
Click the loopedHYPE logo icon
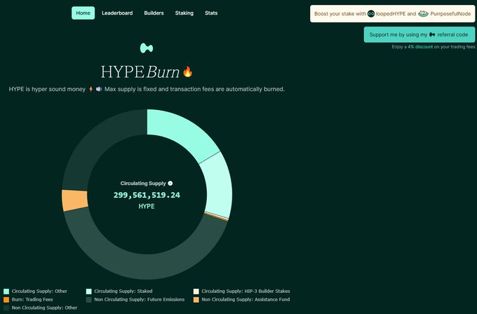371,13
